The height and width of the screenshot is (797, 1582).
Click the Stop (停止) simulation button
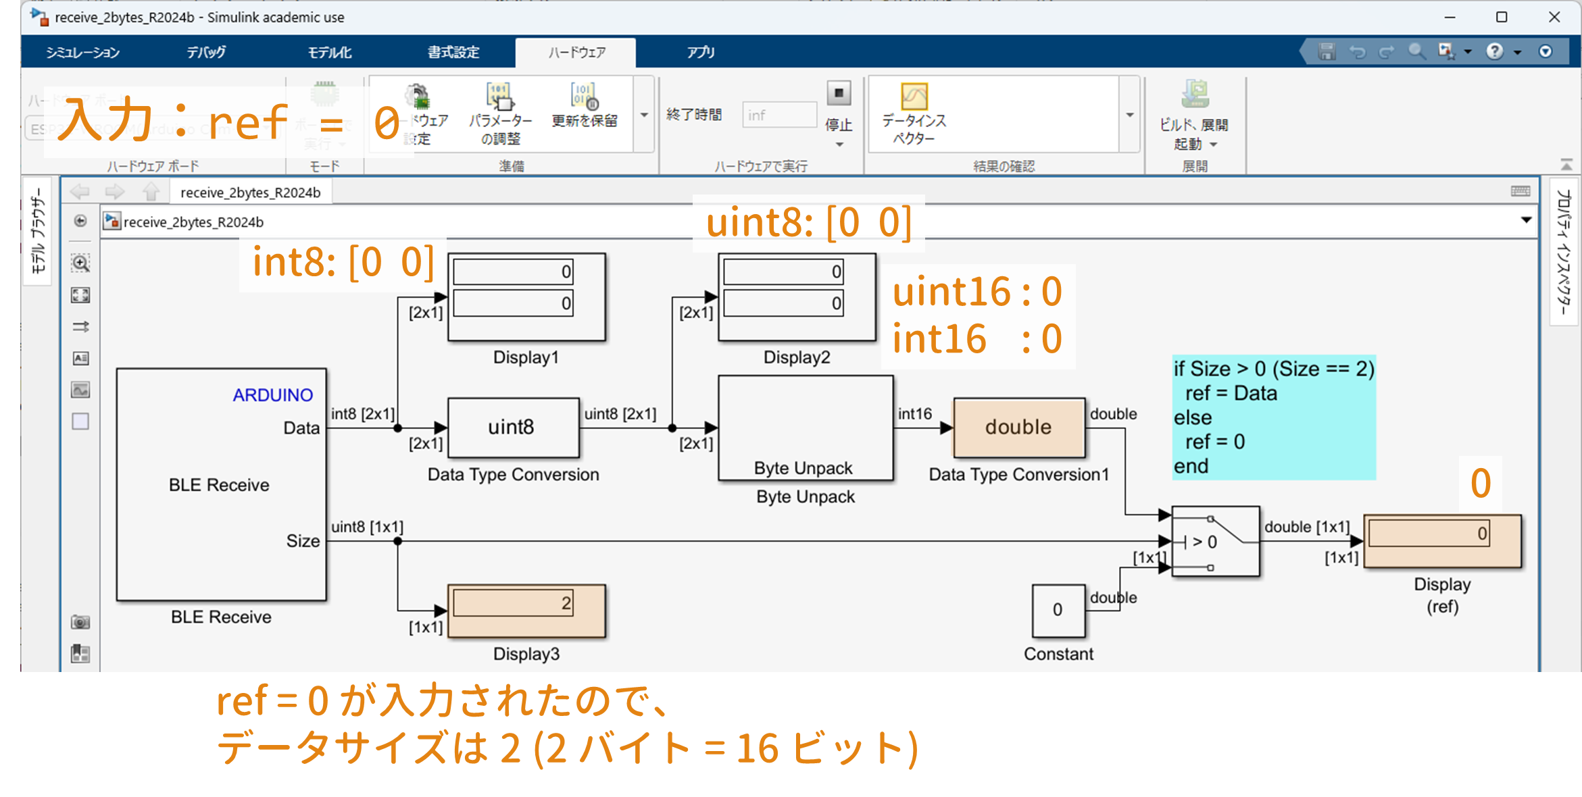click(x=839, y=94)
